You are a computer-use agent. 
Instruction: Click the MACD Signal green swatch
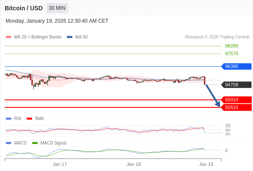tap(35, 143)
